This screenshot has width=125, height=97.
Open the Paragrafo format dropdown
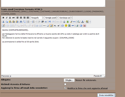(37, 18)
